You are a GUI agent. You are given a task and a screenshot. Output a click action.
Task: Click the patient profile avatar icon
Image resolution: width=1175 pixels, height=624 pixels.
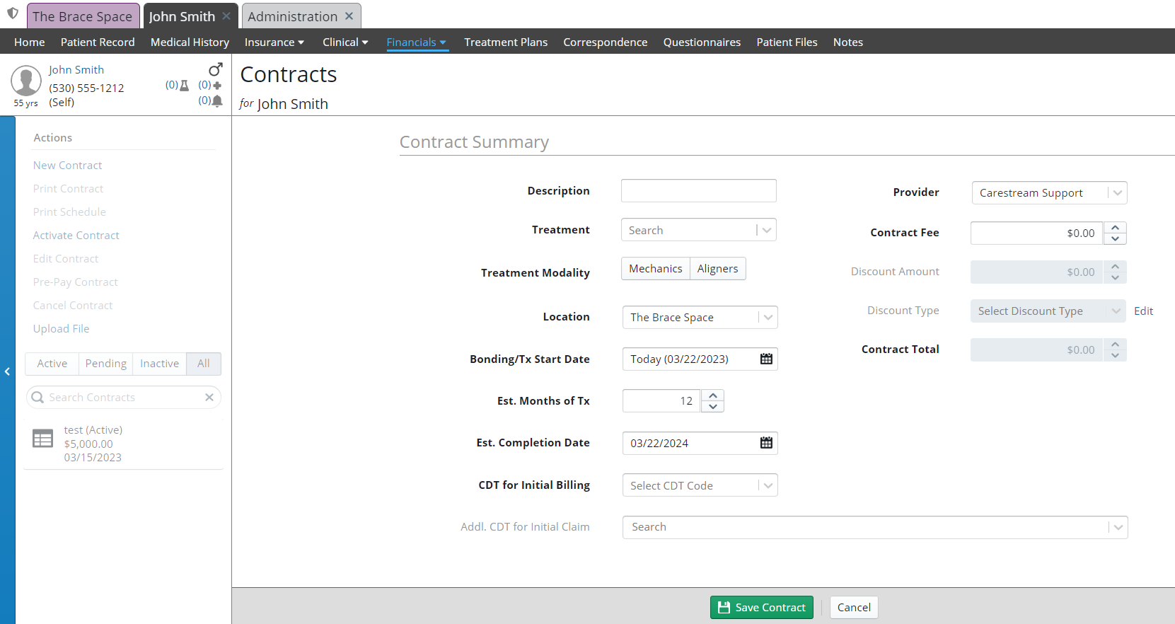coord(26,81)
